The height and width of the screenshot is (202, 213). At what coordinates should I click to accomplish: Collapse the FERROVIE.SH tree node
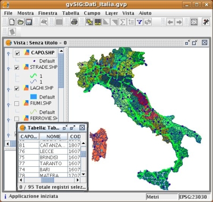[8, 119]
